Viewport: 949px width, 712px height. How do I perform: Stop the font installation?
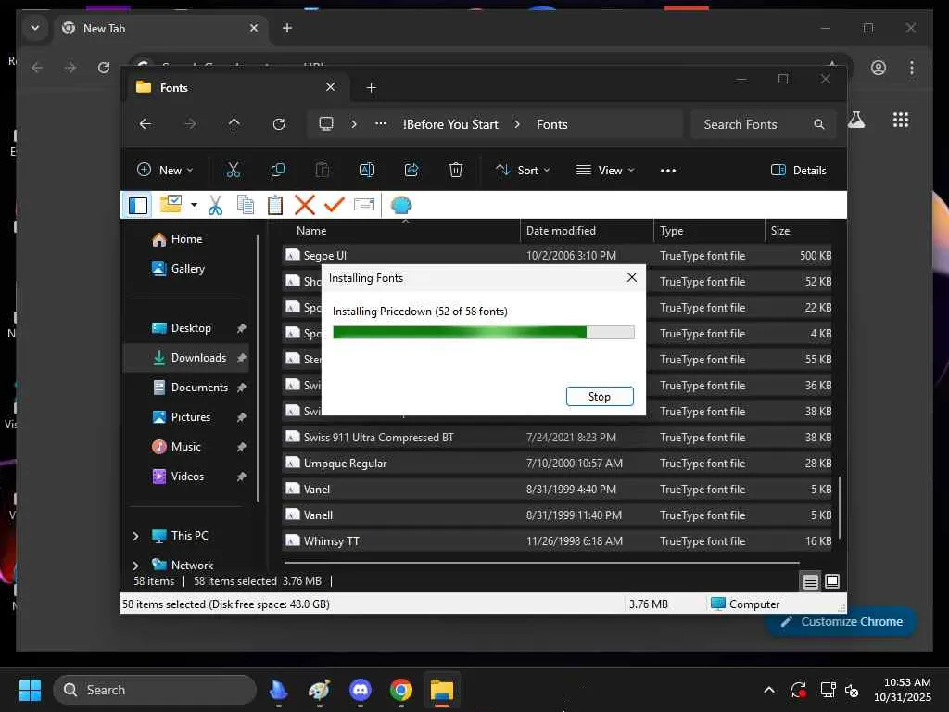point(600,396)
